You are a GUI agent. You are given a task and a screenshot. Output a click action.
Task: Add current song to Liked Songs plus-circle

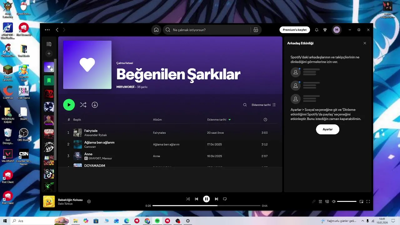pos(89,202)
